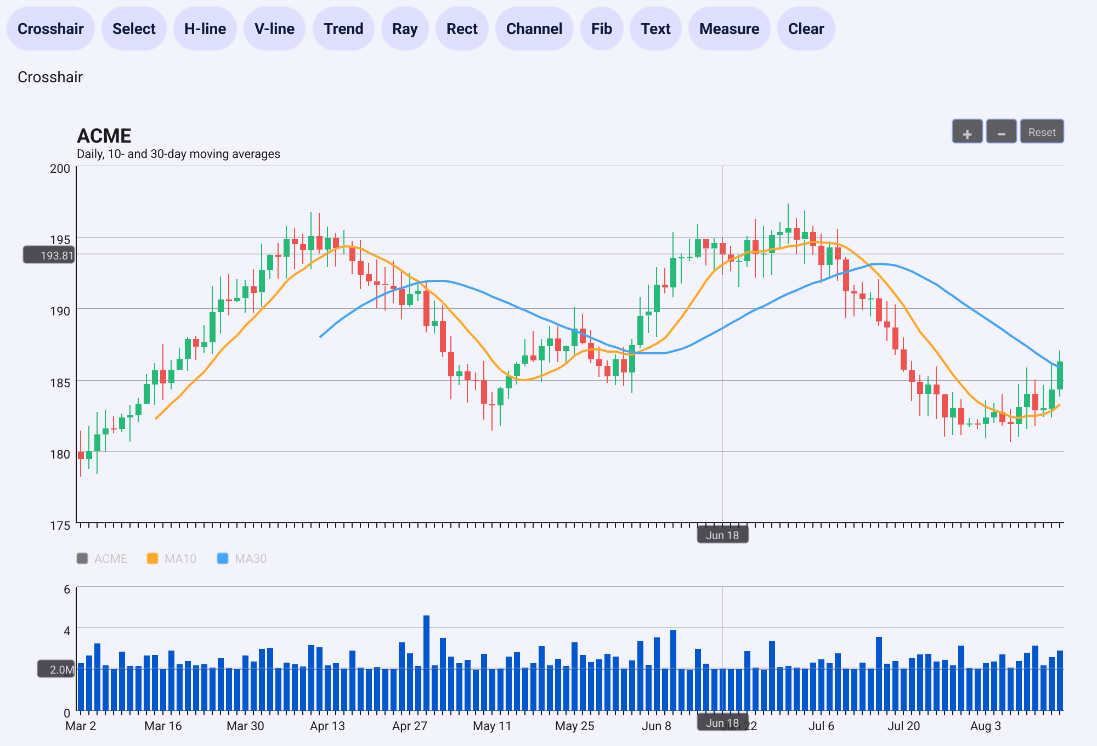Choose the Measure tool
Viewport: 1097px width, 746px height.
pos(729,29)
